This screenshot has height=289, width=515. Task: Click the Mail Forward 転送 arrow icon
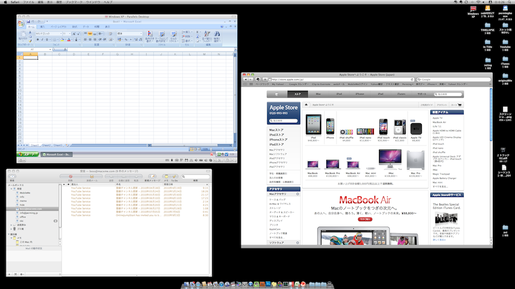tap(136, 176)
